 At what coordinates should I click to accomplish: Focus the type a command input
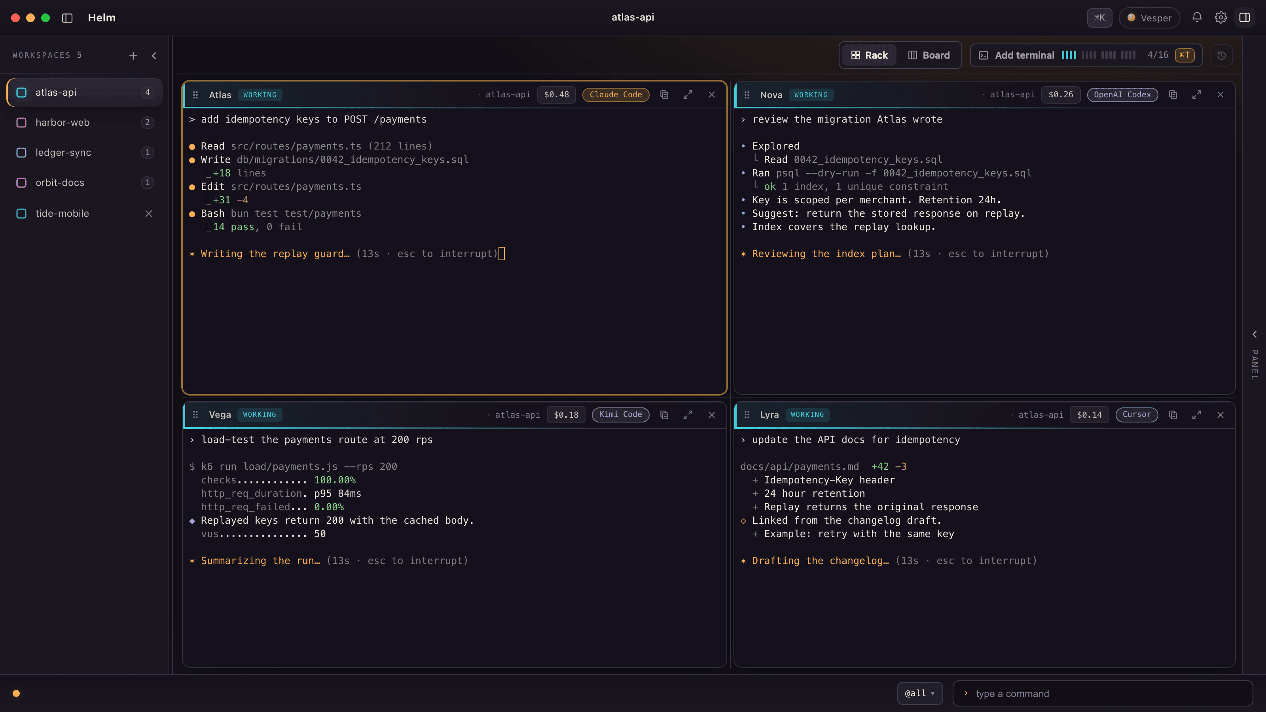tap(1102, 693)
